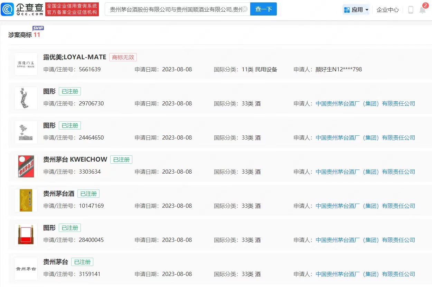432x287 pixels.
Task: Open thumbnail for trademark 28400045
Action: click(x=26, y=235)
